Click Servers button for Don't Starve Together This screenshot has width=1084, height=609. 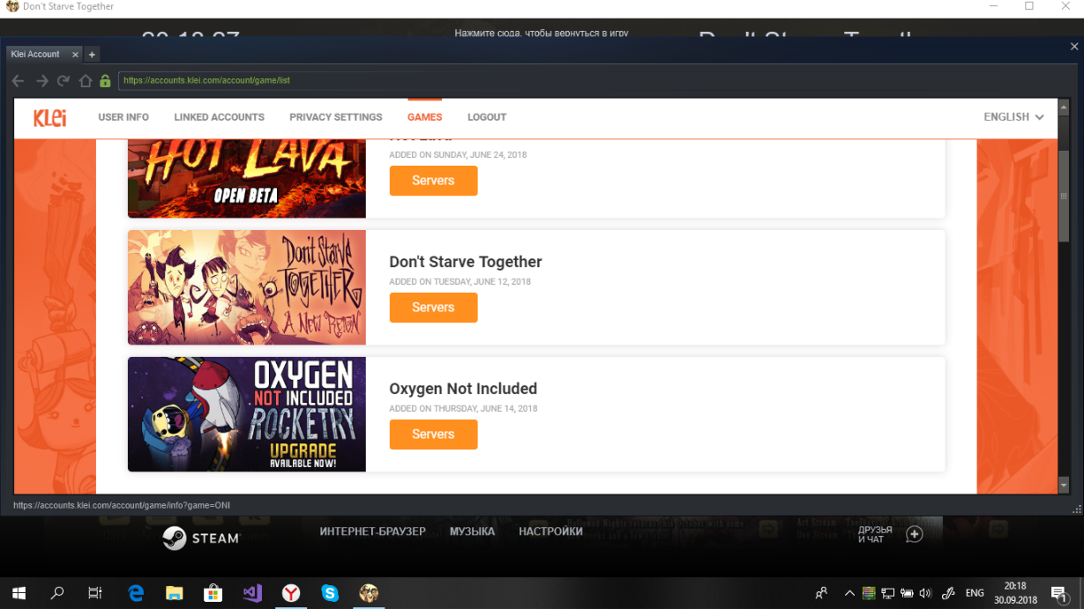[x=433, y=308]
